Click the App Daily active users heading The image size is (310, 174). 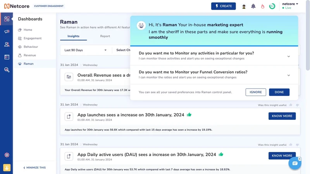[x=146, y=154]
